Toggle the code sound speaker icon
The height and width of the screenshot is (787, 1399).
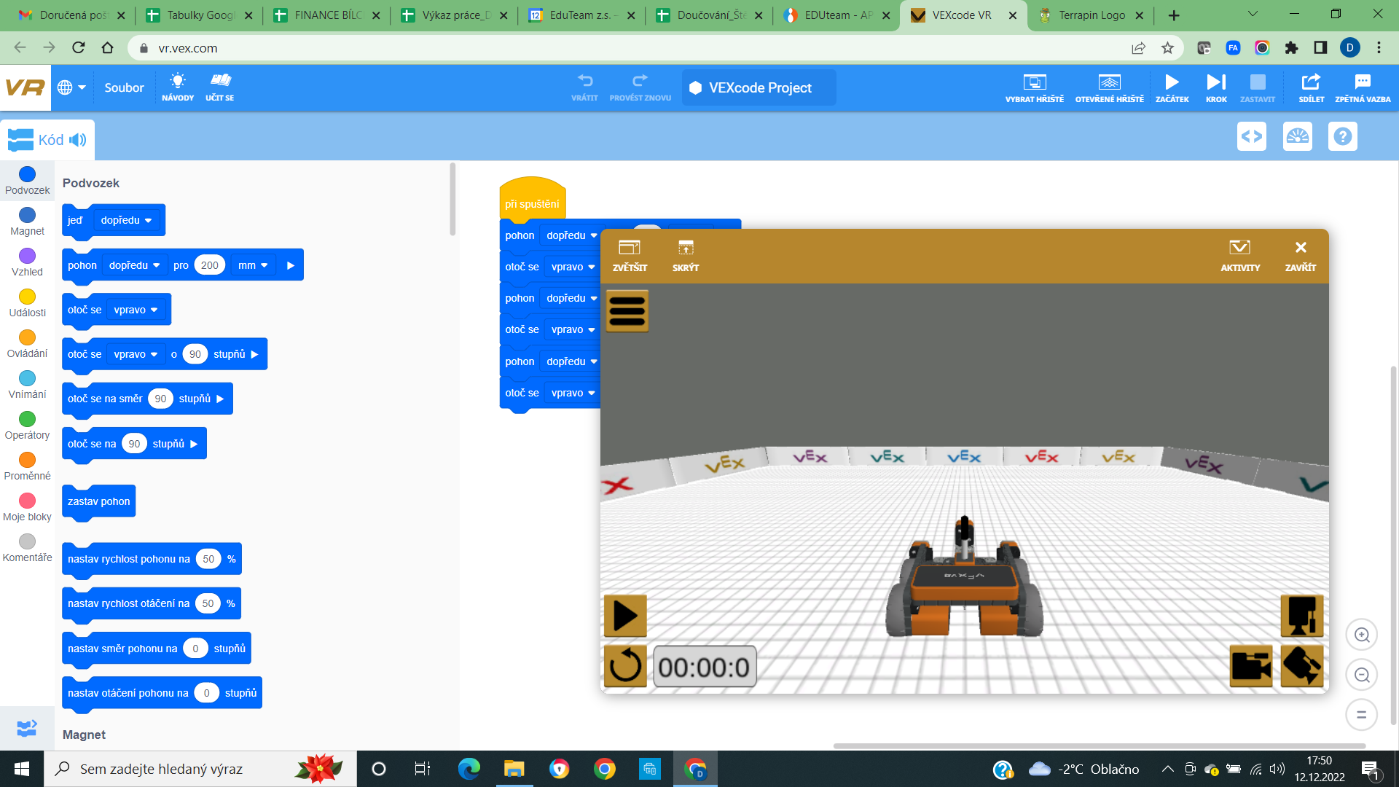pyautogui.click(x=78, y=140)
